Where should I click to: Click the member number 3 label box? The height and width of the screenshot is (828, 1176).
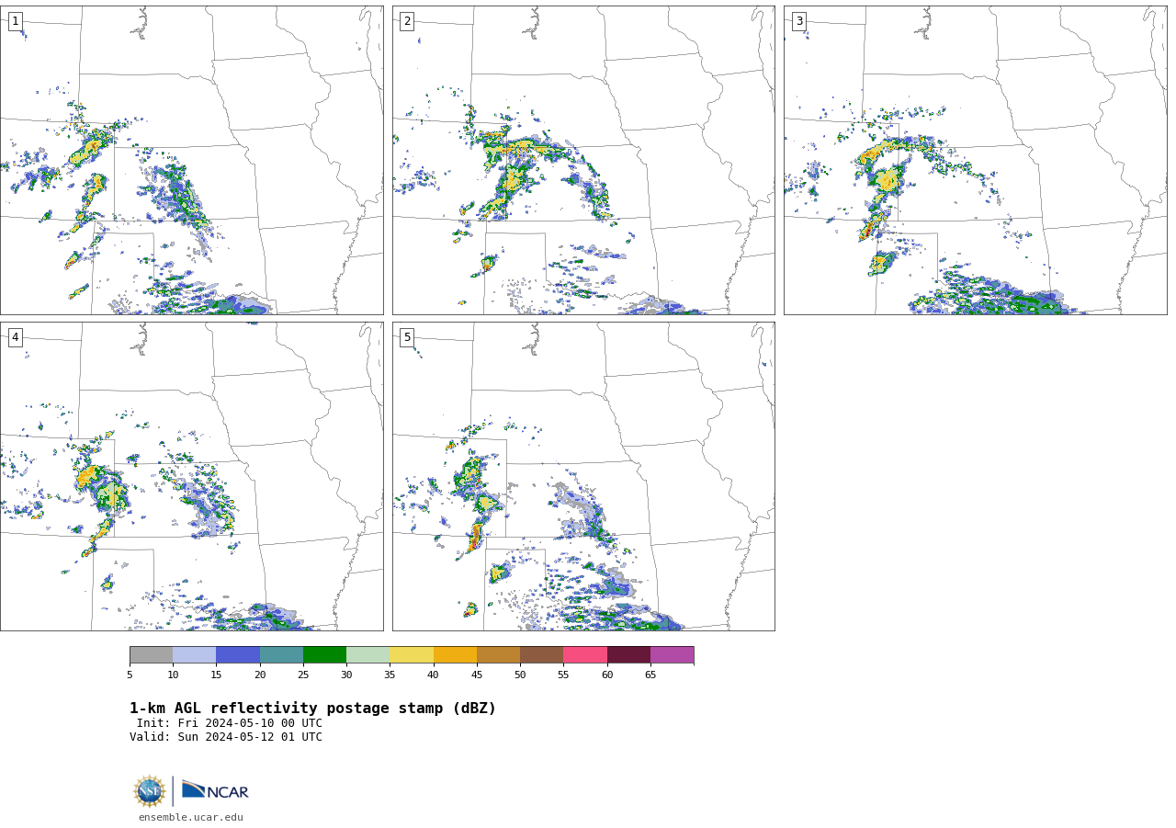798,21
